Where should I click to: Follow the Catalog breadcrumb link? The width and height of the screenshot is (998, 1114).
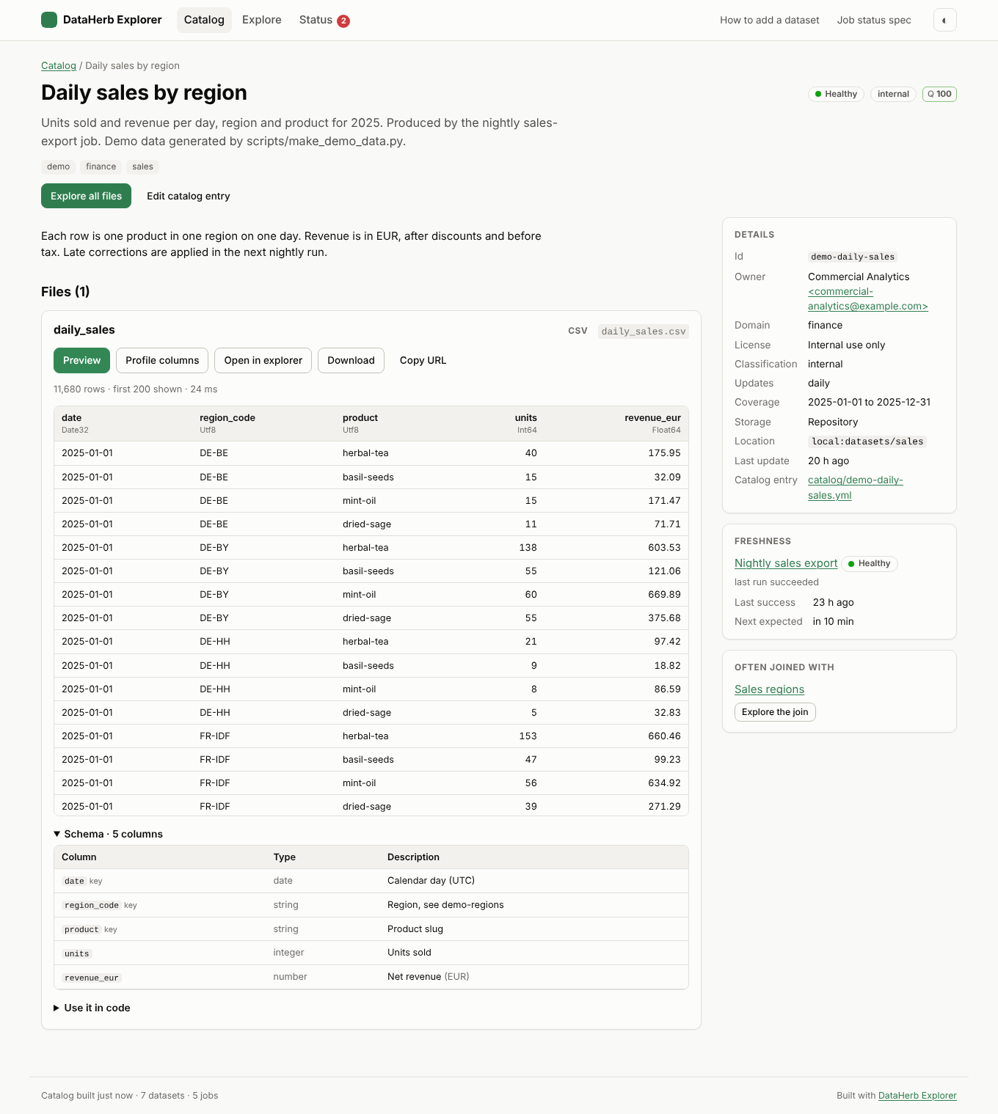click(59, 65)
